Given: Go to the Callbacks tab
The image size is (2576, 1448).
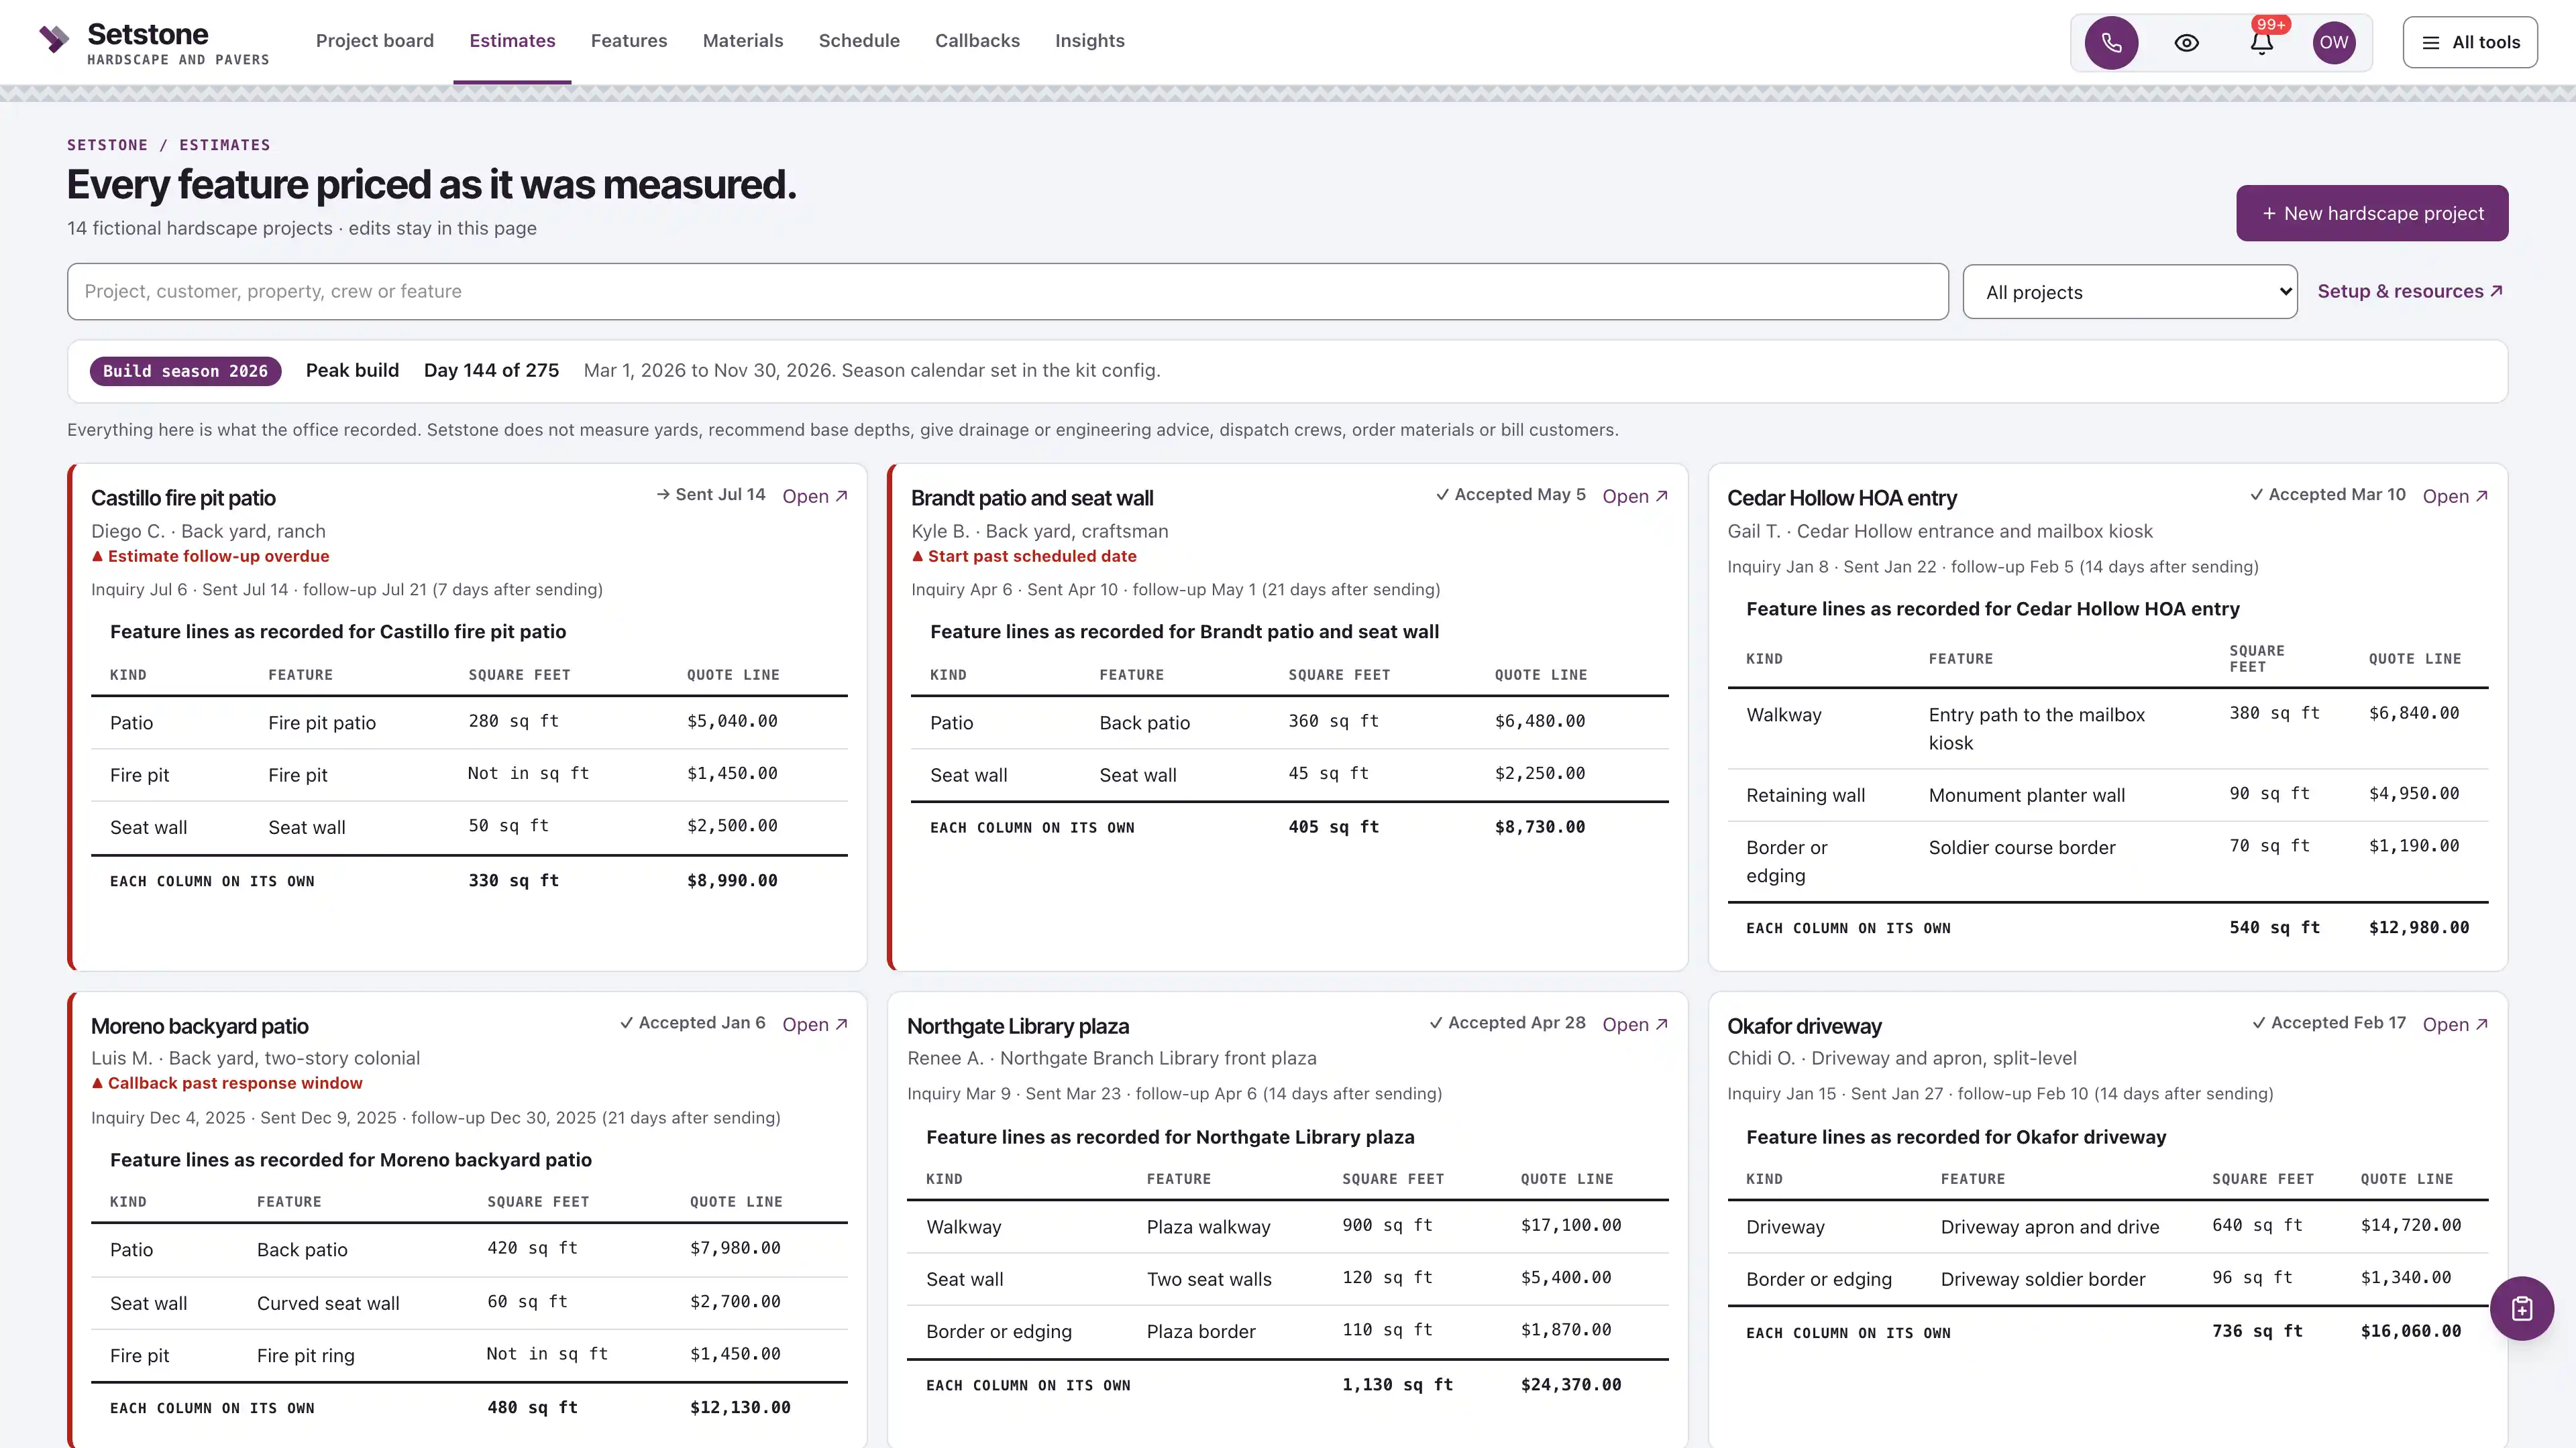Looking at the screenshot, I should 977,41.
